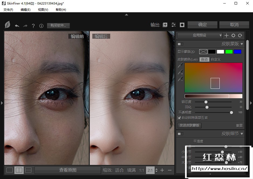The width and height of the screenshot is (253, 179).
Task: Collapse the 皮肤细节 section
Action: tap(242, 134)
